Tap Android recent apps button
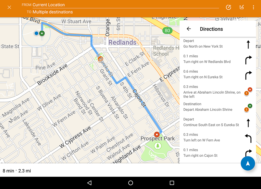261x189 pixels. (172, 183)
